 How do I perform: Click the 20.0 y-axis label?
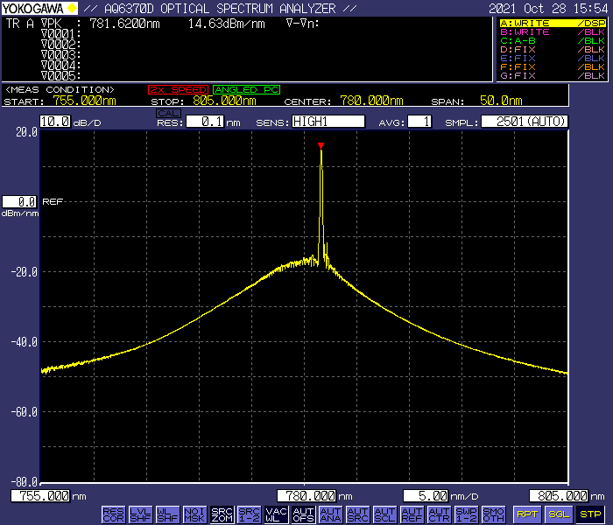pos(26,132)
